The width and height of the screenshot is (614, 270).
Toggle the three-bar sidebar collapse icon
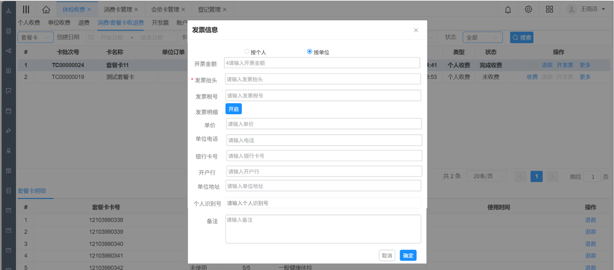click(26, 9)
